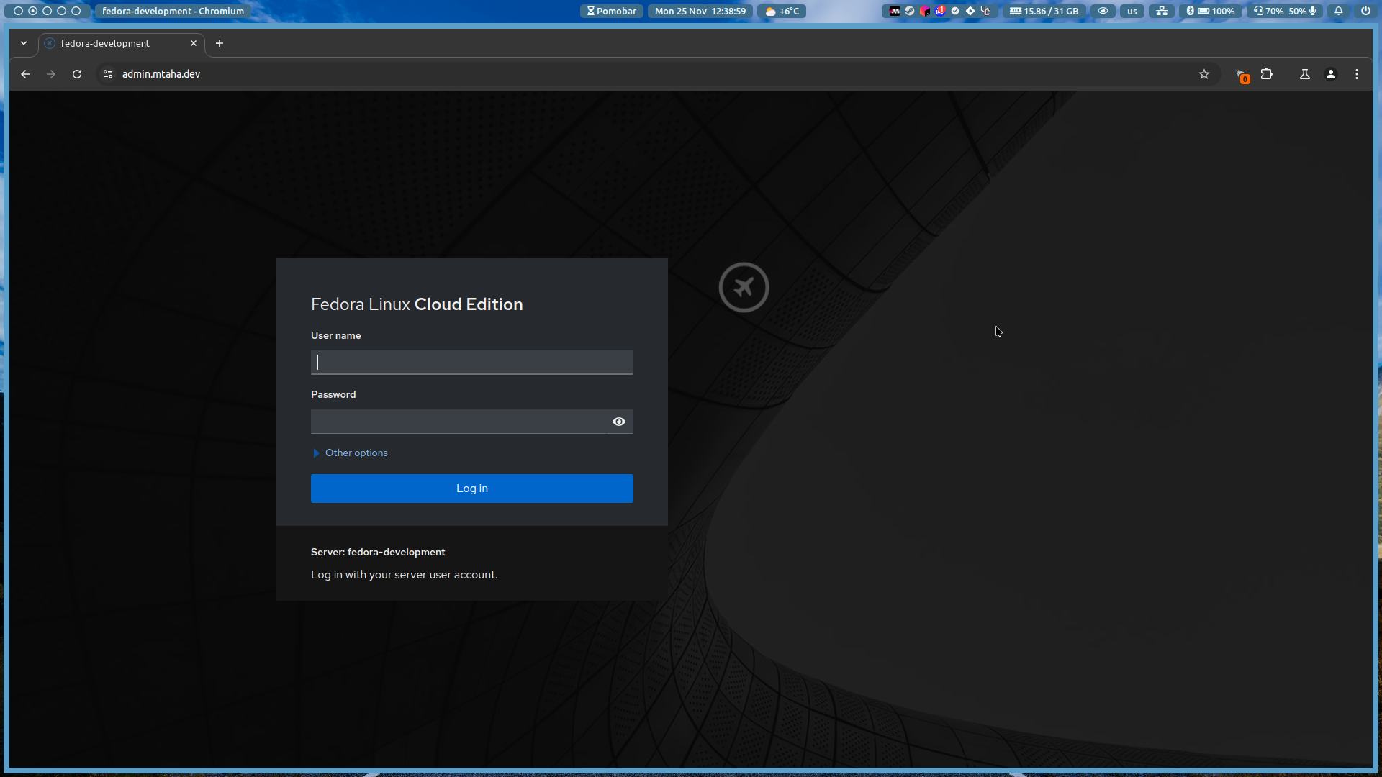Image resolution: width=1382 pixels, height=777 pixels.
Task: Click the Bluetooth icon in panel
Action: (1190, 11)
